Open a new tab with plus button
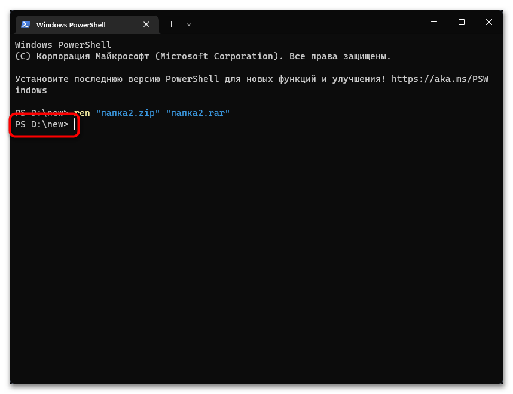Image resolution: width=513 pixels, height=394 pixels. coord(171,24)
